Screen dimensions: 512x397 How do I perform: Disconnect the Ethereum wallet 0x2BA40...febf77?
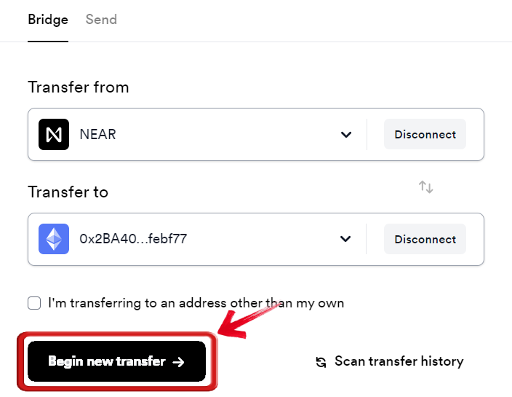click(x=425, y=239)
